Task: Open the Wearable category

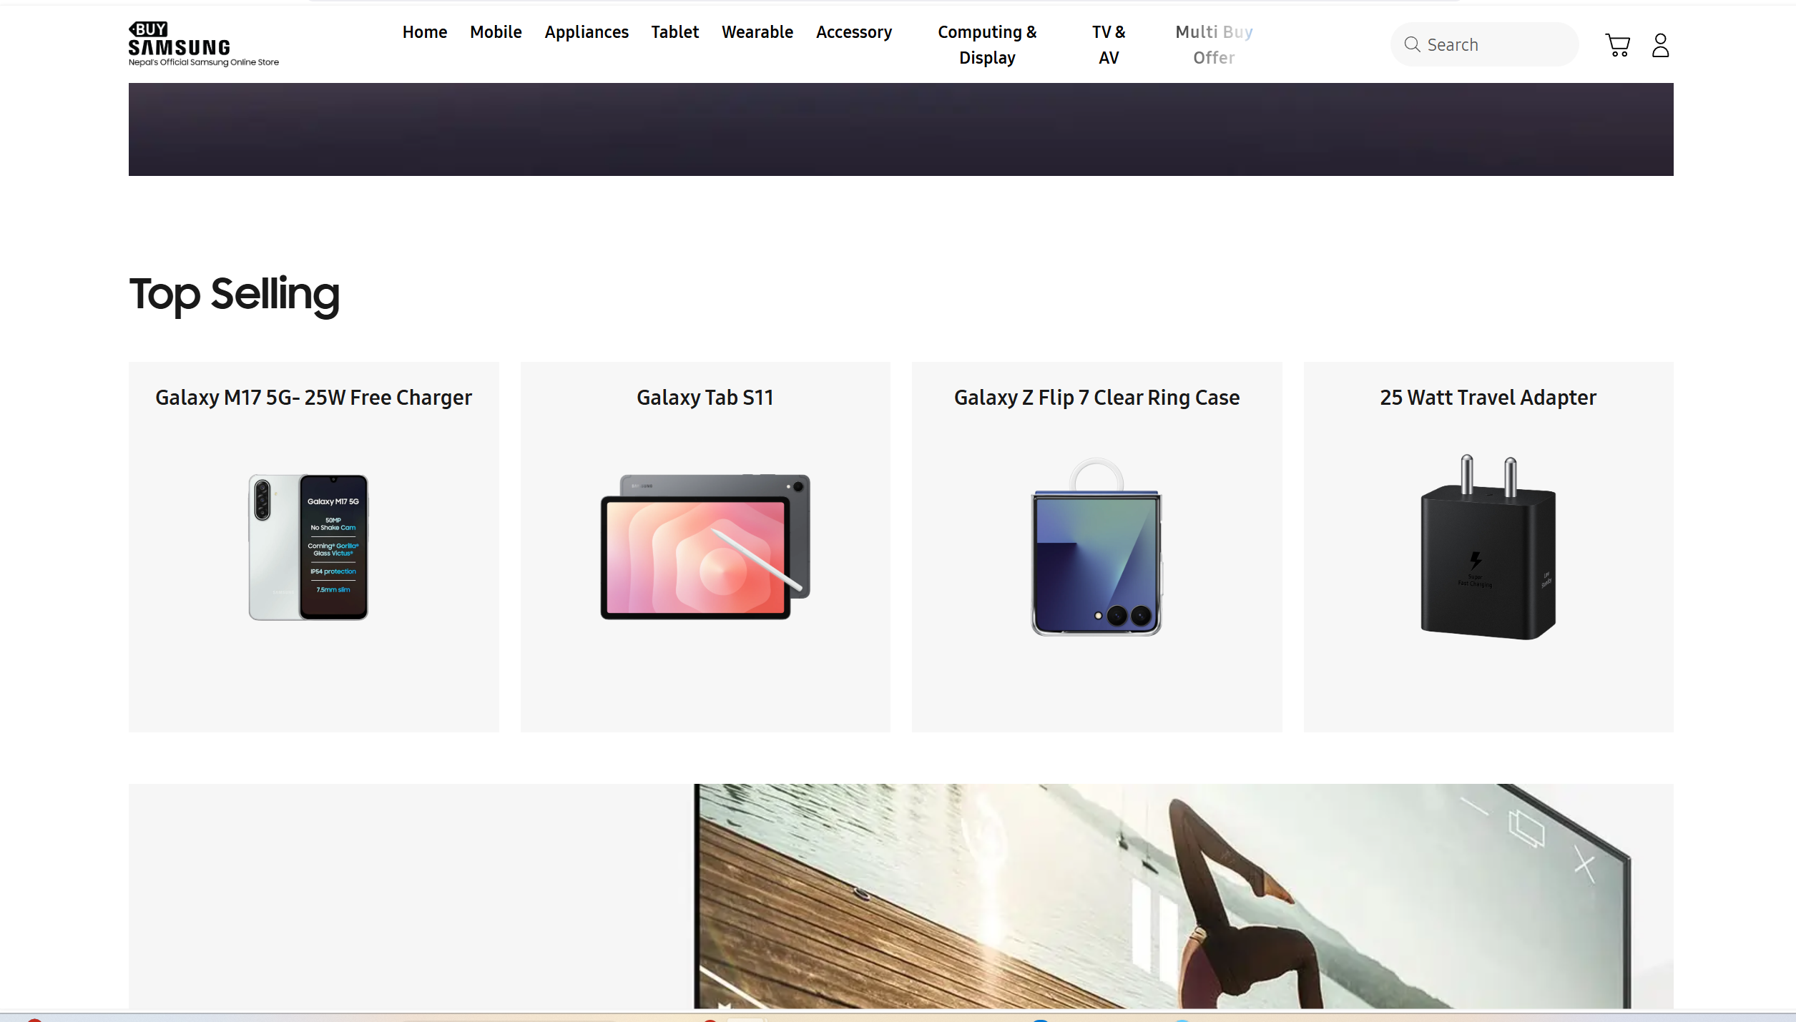Action: click(757, 31)
